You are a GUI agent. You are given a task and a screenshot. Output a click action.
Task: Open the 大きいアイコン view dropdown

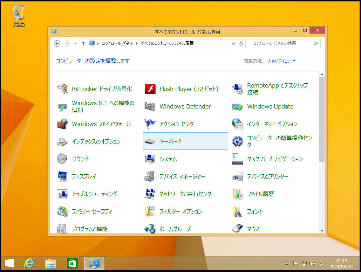pyautogui.click(x=281, y=61)
